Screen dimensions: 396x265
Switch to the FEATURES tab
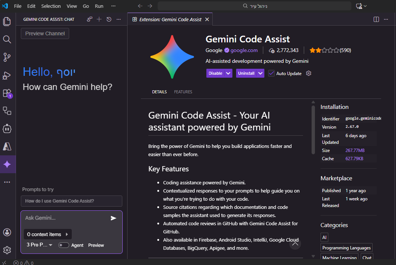183,92
